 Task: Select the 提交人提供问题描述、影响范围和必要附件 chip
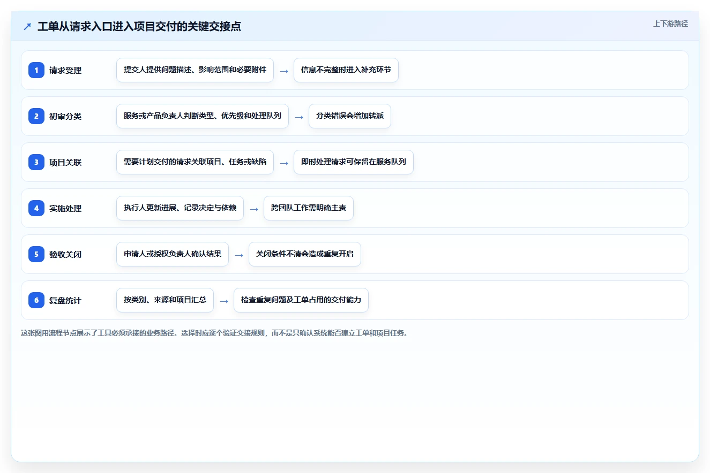coord(195,70)
